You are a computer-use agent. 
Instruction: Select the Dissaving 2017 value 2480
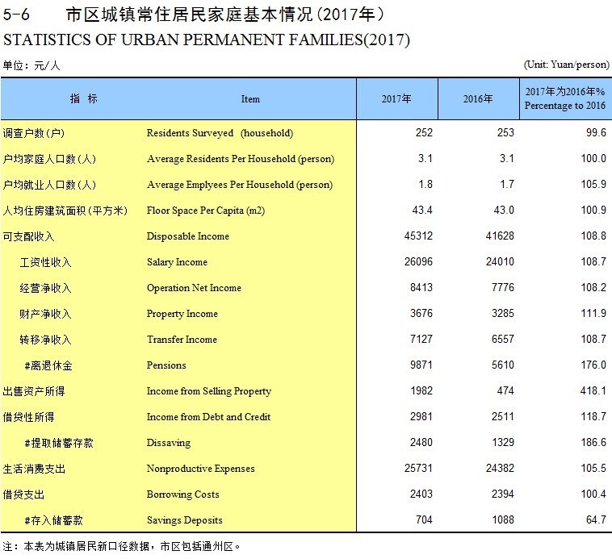[x=420, y=443]
